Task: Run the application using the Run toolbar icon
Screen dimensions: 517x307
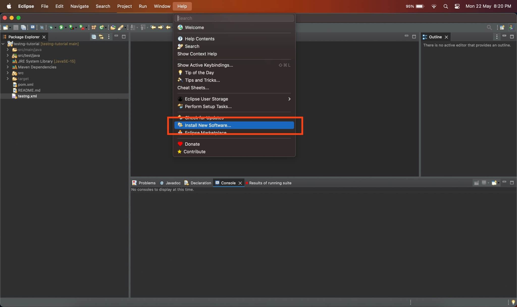Action: point(61,27)
